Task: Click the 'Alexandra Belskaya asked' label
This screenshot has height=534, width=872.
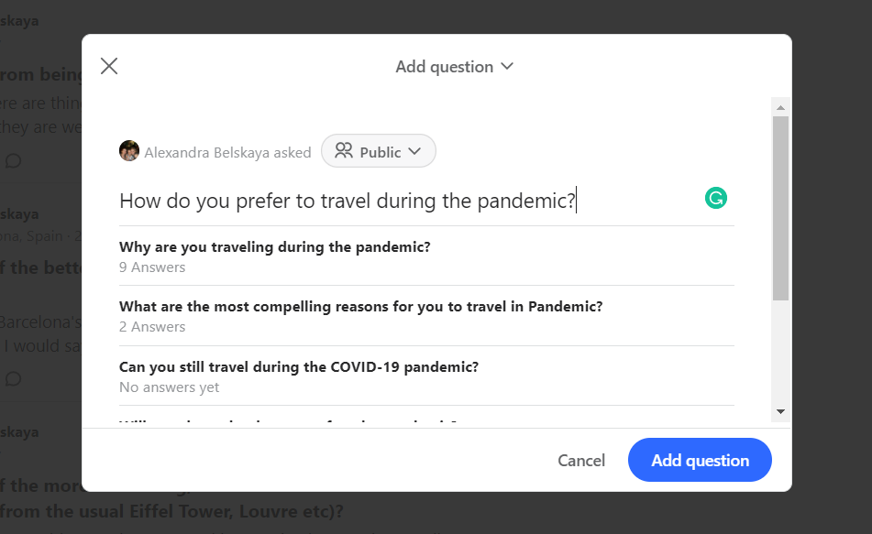Action: pos(227,153)
